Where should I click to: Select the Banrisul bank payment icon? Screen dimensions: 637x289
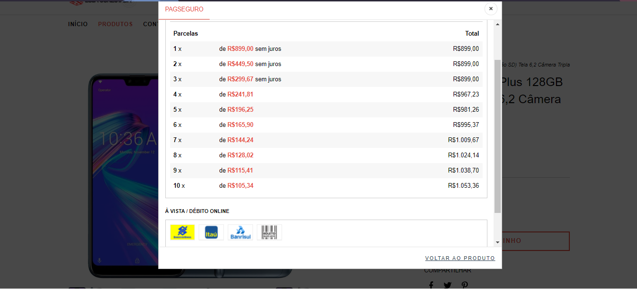click(x=240, y=232)
